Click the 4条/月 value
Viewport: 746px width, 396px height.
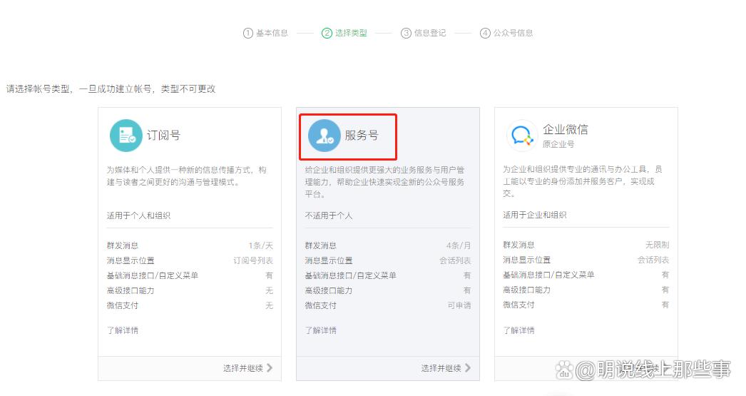[x=459, y=245]
